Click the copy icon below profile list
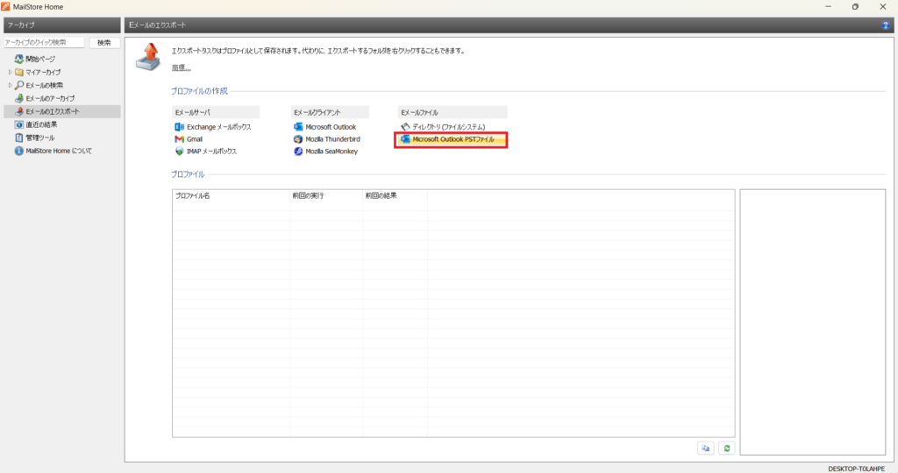The width and height of the screenshot is (898, 473). click(706, 448)
